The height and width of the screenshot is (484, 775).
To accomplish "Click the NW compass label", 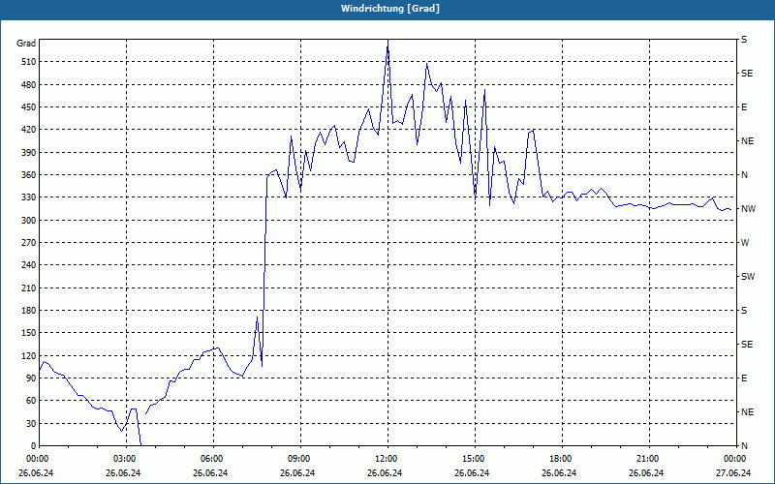I will coord(748,209).
